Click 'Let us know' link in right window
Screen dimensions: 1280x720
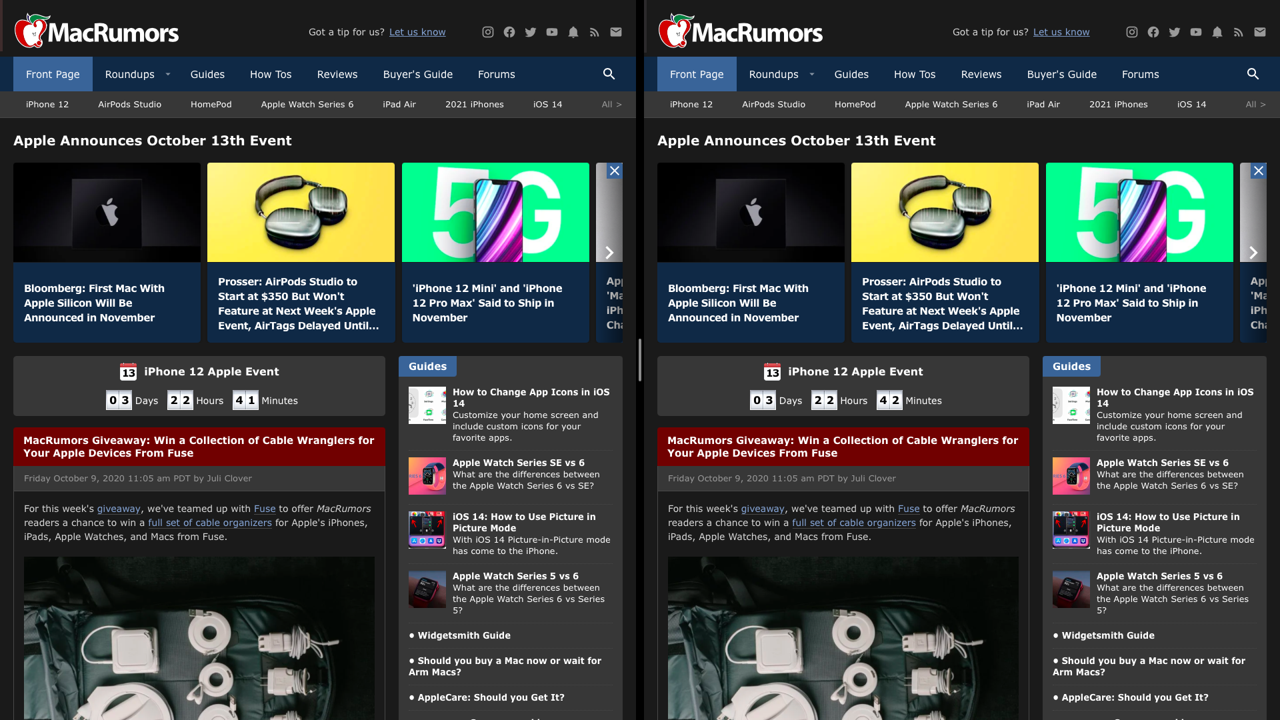point(1061,32)
